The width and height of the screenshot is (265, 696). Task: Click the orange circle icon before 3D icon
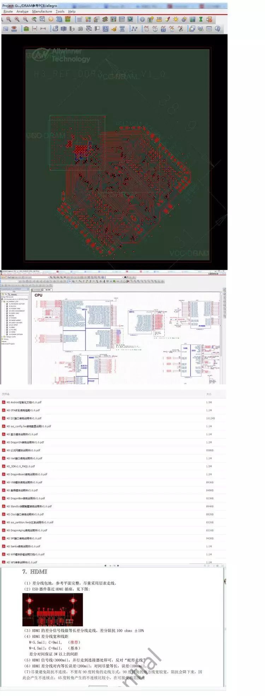coord(51,19)
